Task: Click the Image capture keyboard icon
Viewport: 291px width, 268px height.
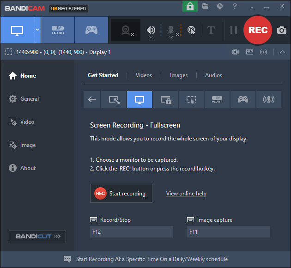Action: coord(191,220)
